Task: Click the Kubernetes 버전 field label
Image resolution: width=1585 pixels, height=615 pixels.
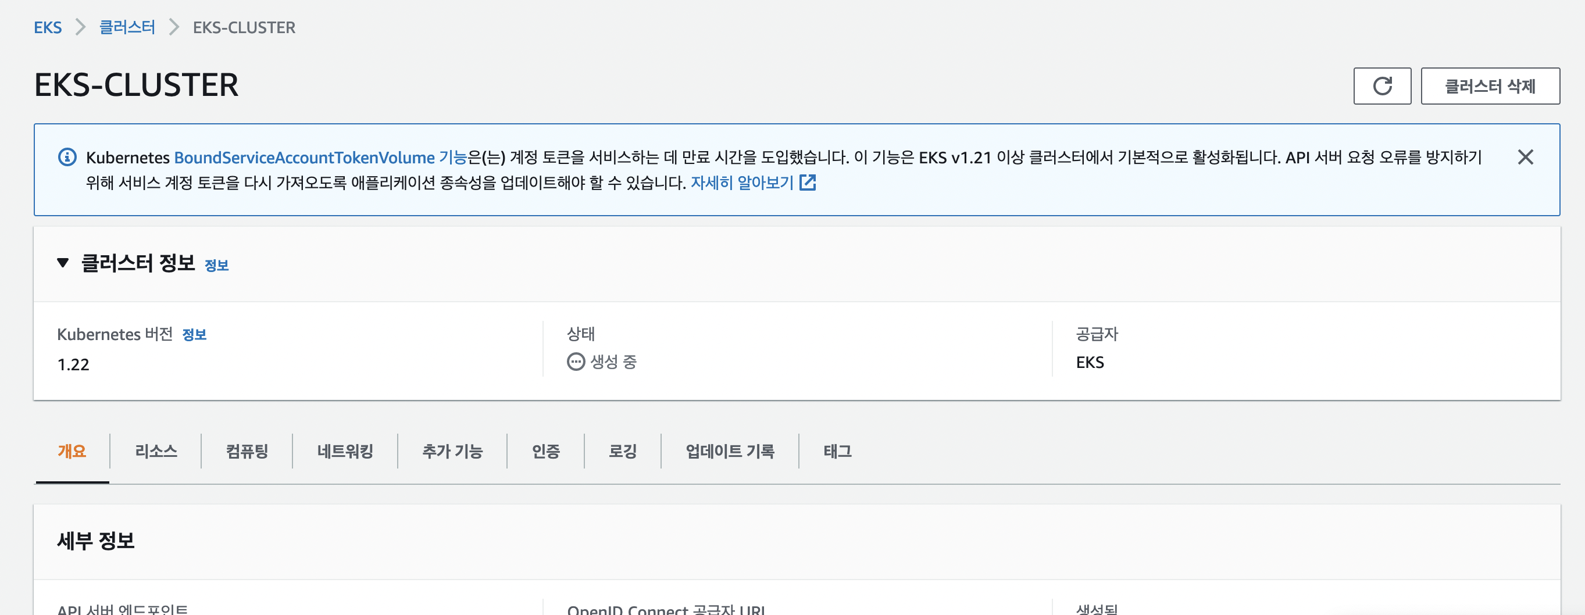Action: pos(115,334)
